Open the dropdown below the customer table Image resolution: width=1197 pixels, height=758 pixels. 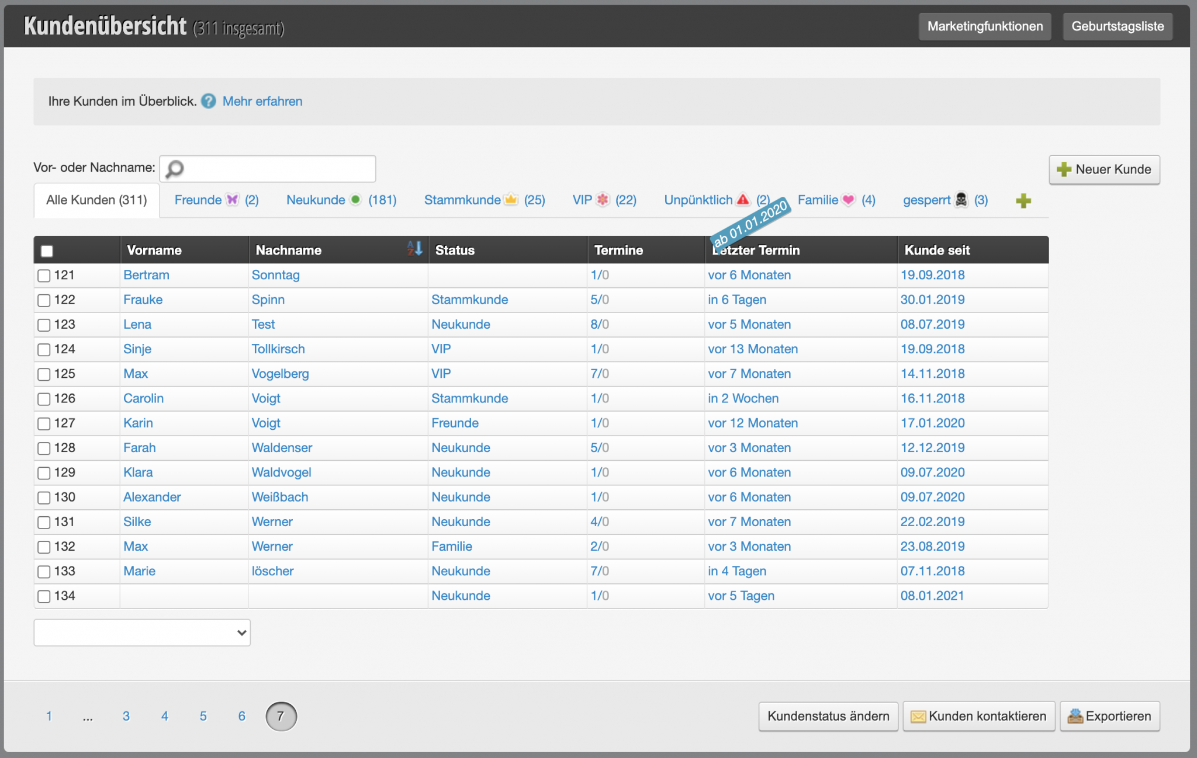click(x=142, y=632)
